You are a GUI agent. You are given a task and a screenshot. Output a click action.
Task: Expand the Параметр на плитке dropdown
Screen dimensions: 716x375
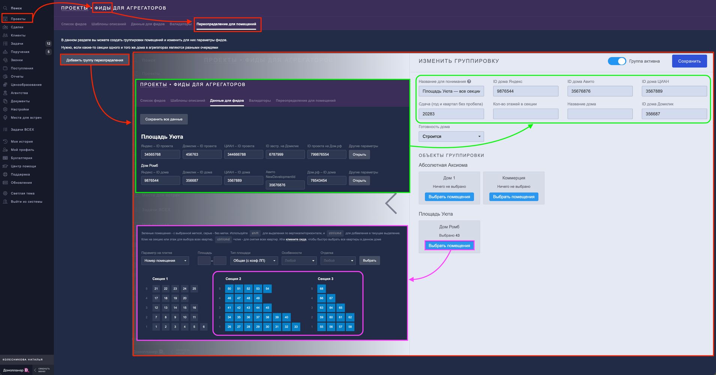click(165, 261)
